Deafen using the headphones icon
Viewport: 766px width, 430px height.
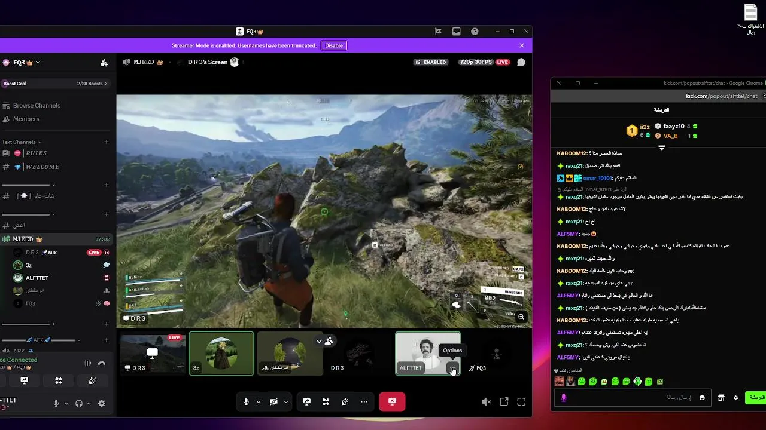(79, 403)
